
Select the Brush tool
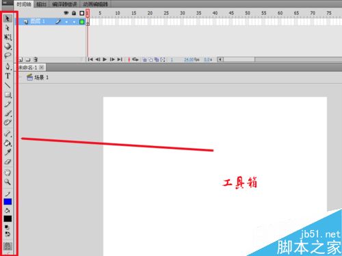[8, 113]
